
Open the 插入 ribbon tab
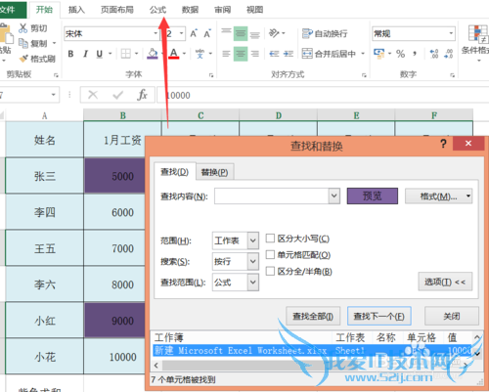(x=76, y=10)
